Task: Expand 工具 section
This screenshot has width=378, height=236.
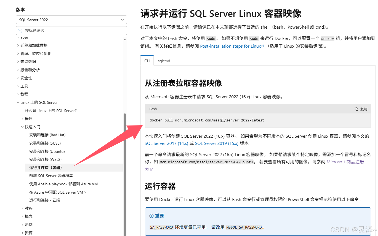Action: pyautogui.click(x=24, y=86)
